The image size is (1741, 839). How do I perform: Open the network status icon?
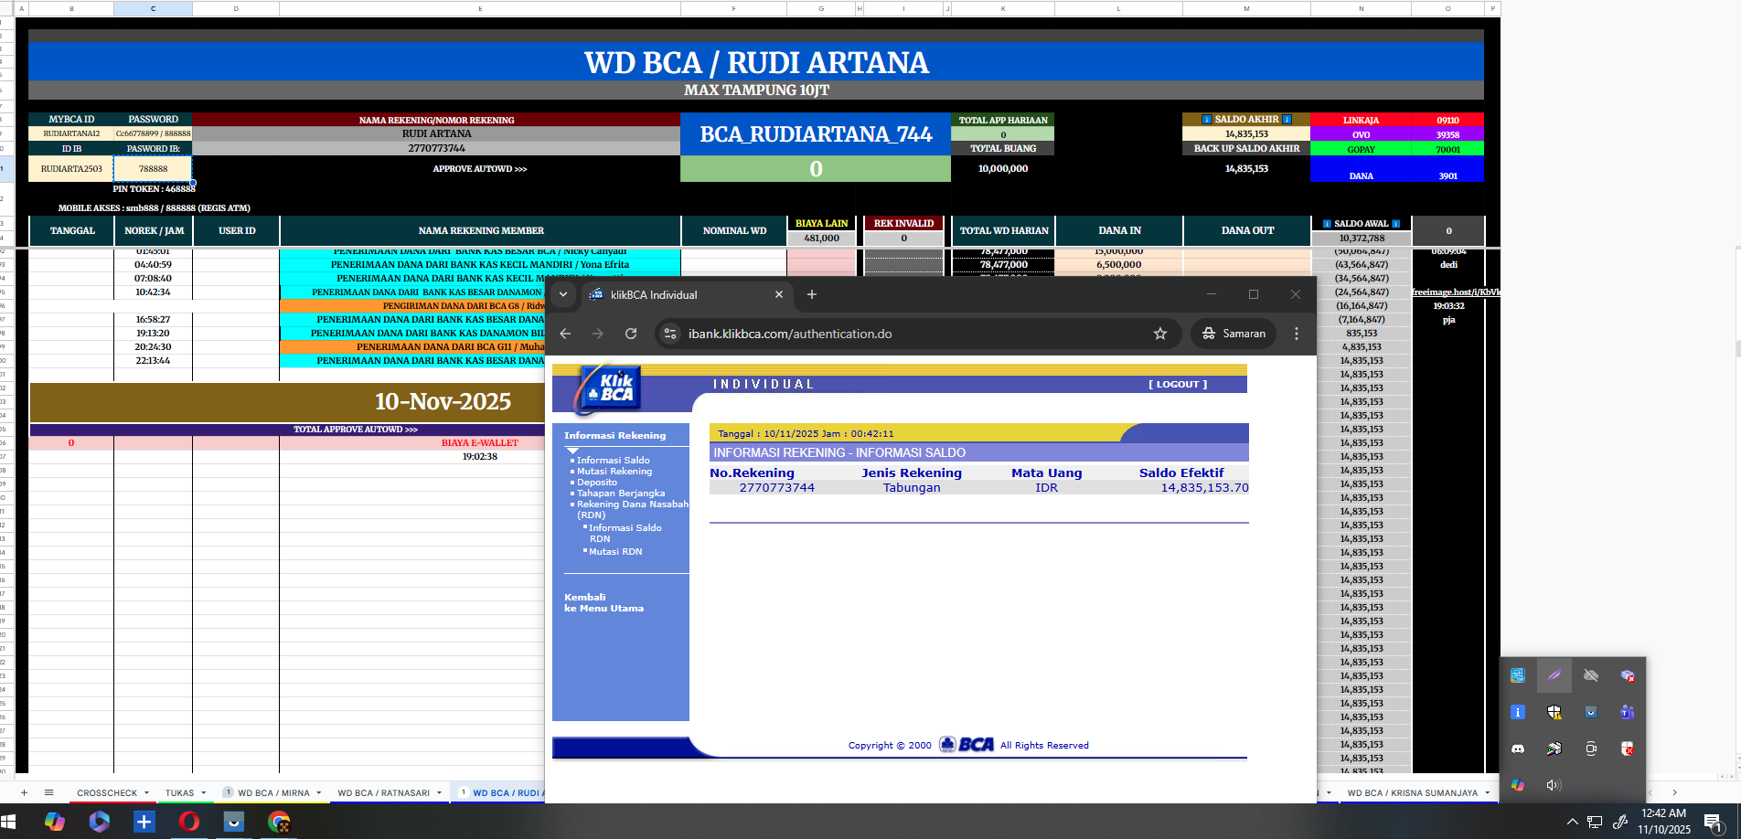(x=1595, y=822)
